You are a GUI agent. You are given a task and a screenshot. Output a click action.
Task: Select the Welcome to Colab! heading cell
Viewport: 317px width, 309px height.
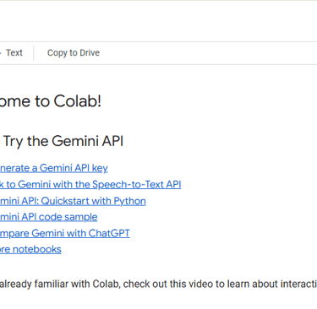coord(51,101)
